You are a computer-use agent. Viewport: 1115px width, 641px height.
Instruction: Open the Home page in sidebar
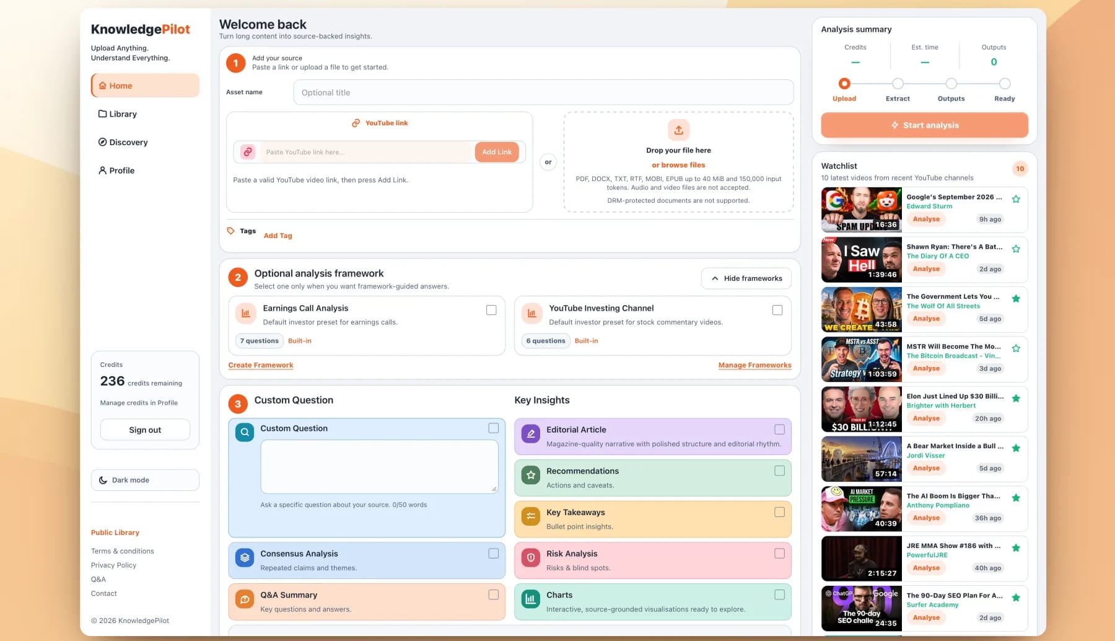coord(145,86)
